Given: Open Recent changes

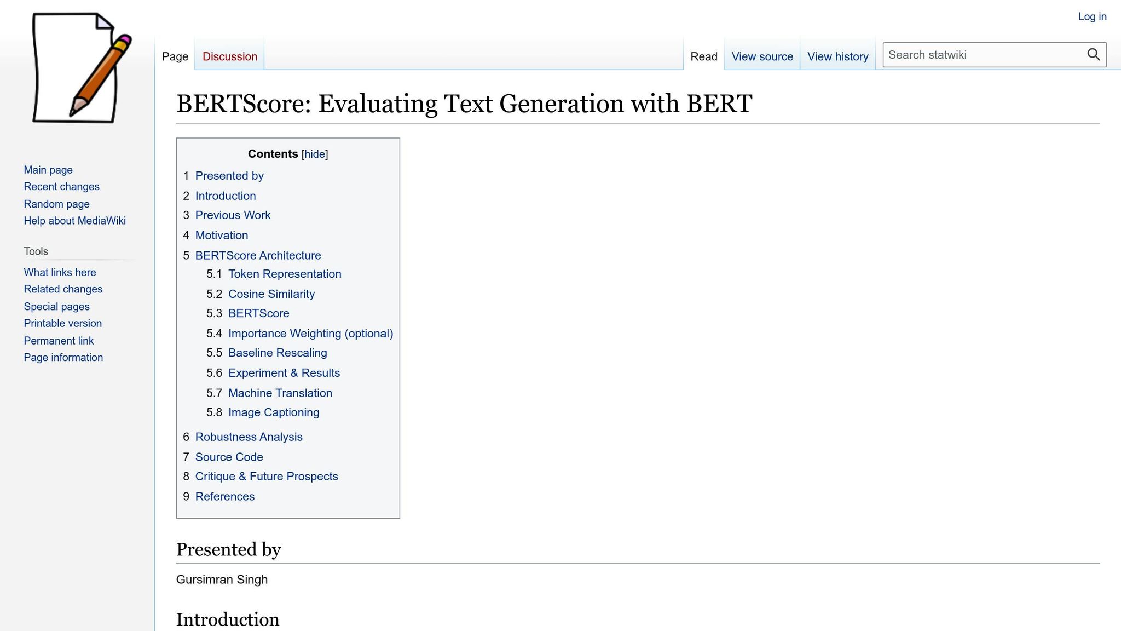Looking at the screenshot, I should pos(61,186).
